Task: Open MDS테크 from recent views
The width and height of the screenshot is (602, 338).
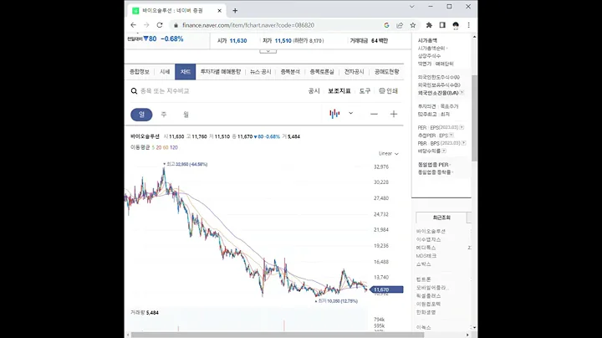Action: [426, 256]
